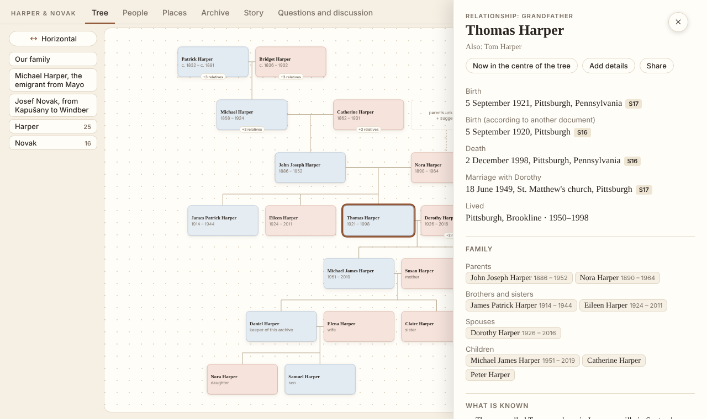Open source S17 next to the 1921 birth

(x=634, y=104)
